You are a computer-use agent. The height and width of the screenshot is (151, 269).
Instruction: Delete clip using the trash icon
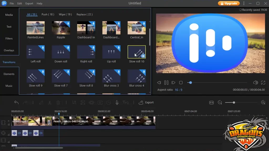[58, 102]
